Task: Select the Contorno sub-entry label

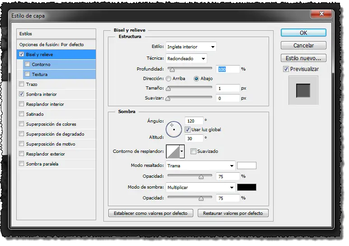Action: coord(41,65)
